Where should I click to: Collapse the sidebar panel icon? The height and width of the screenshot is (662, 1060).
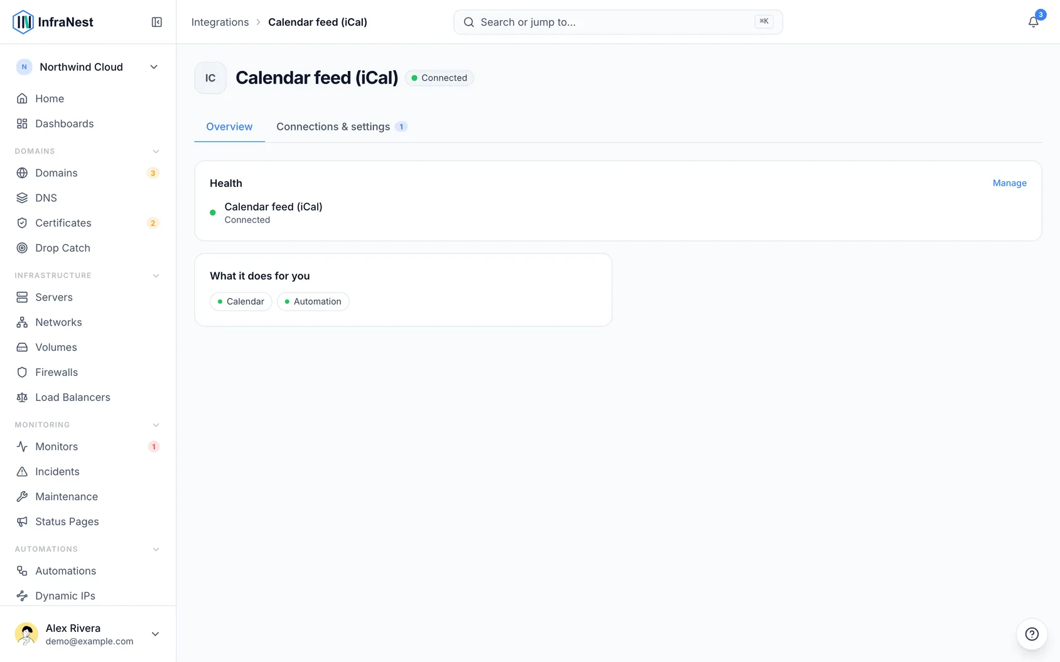point(157,22)
